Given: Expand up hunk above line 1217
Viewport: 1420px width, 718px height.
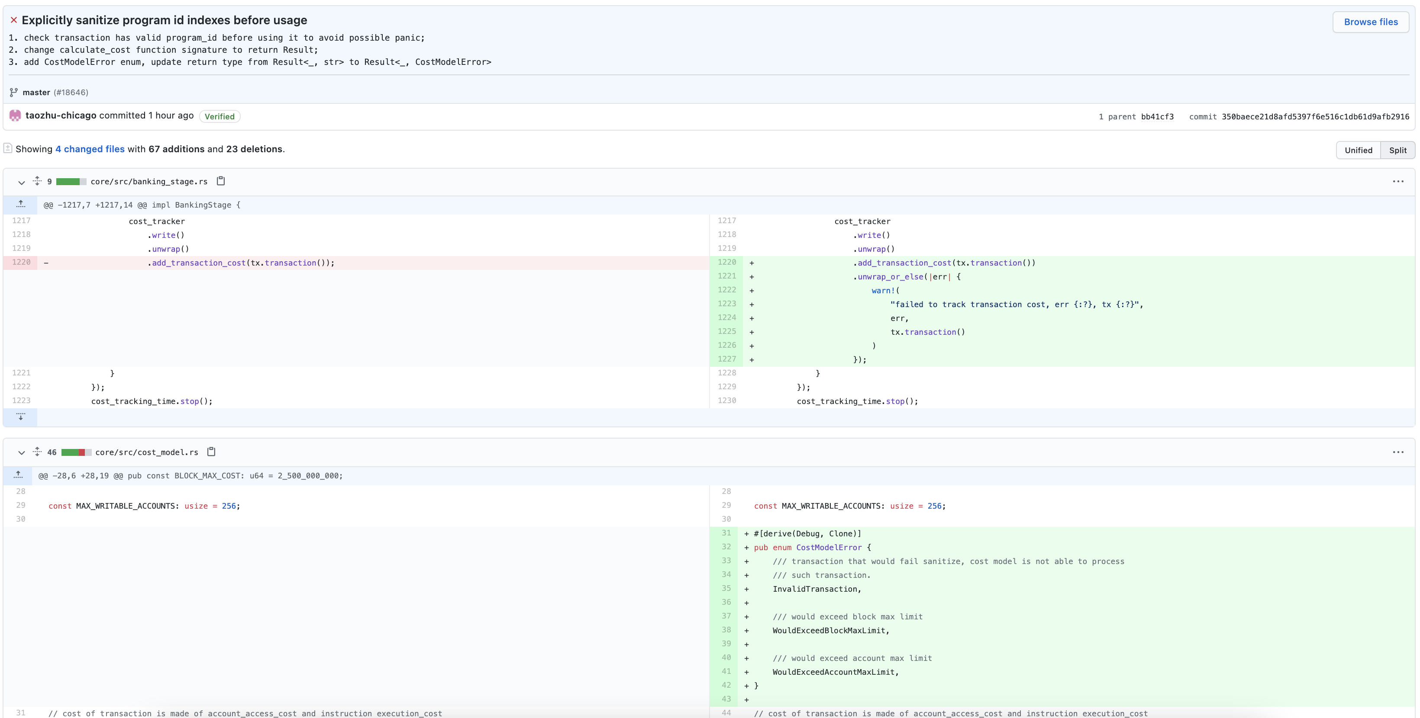Looking at the screenshot, I should coord(20,205).
